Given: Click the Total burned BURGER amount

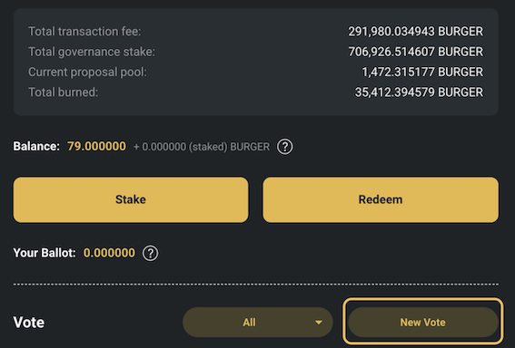Looking at the screenshot, I should coord(419,92).
